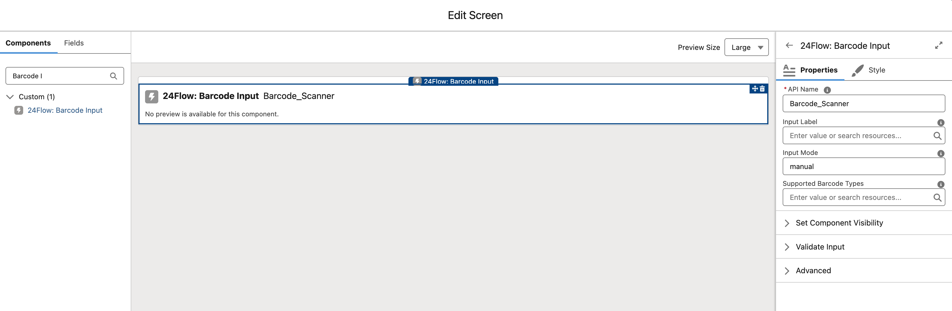Click the Style paintbrush icon
Screen dimensions: 952x311
click(857, 70)
